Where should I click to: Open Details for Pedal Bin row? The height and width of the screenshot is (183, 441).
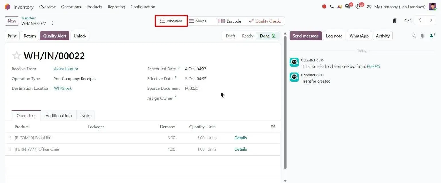241,138
